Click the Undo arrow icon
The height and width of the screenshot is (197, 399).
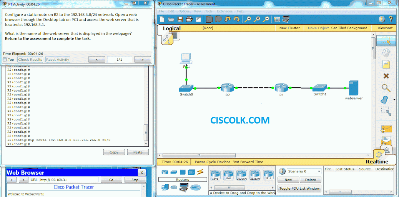click(x=228, y=19)
